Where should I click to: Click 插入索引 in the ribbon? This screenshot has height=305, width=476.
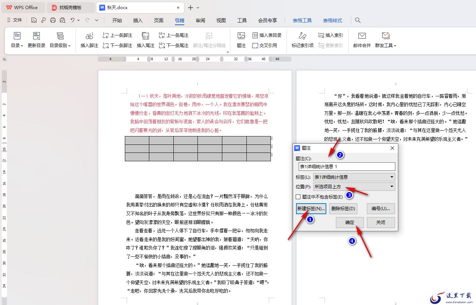pyautogui.click(x=331, y=35)
